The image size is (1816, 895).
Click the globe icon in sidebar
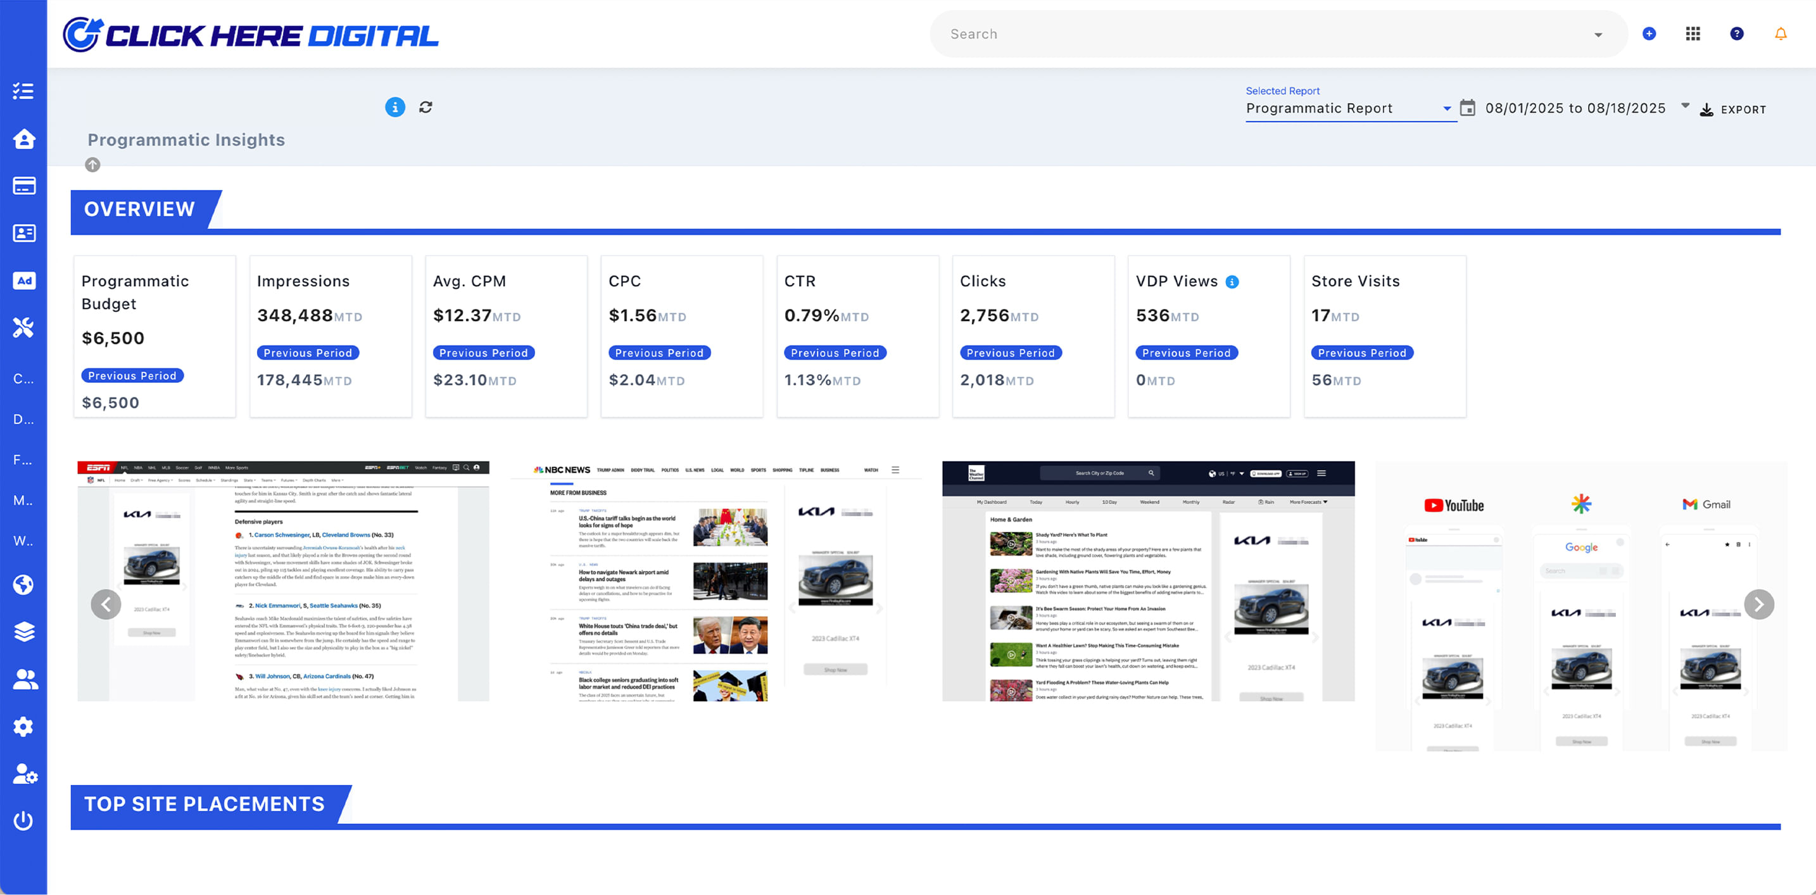pos(23,584)
